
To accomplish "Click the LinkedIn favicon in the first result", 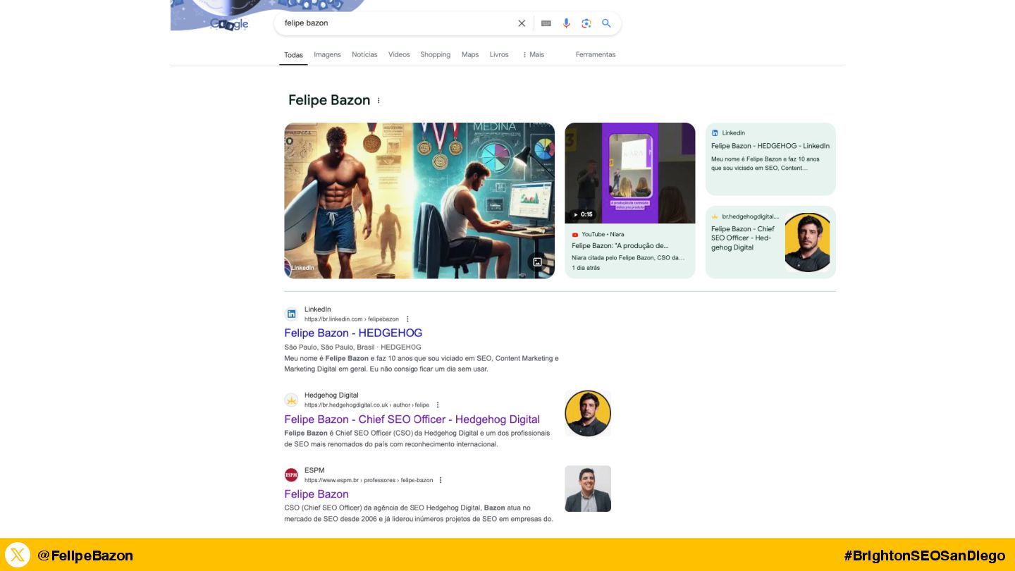I will pos(291,314).
